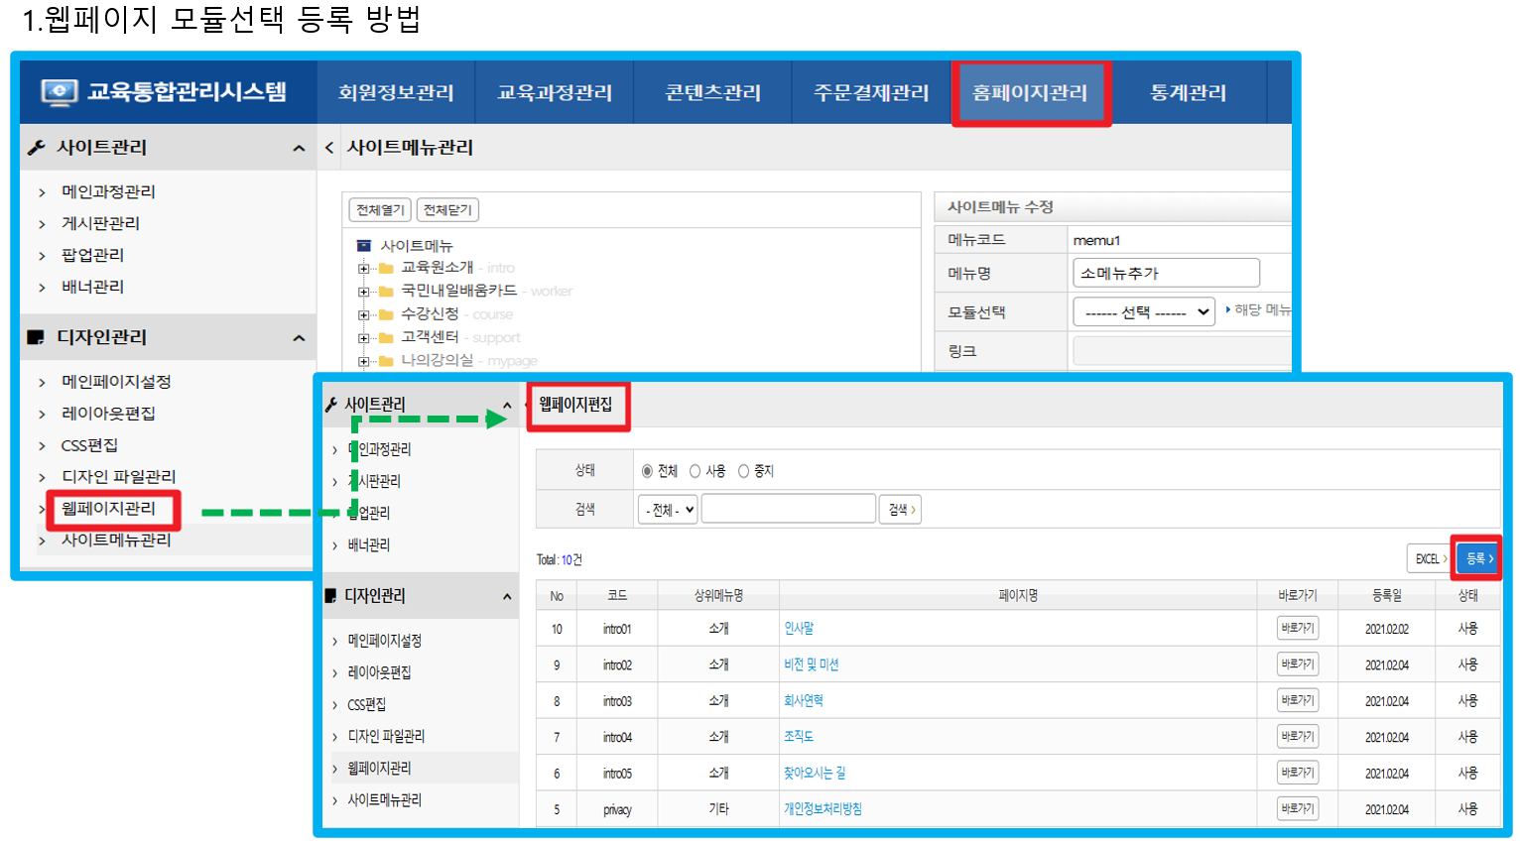The height and width of the screenshot is (843, 1520).
Task: Click the 수강신청 folder icon
Action: (x=386, y=314)
